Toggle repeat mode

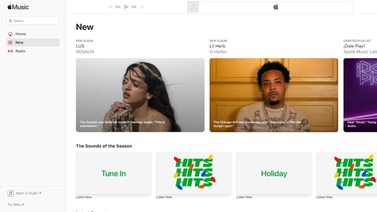click(142, 7)
